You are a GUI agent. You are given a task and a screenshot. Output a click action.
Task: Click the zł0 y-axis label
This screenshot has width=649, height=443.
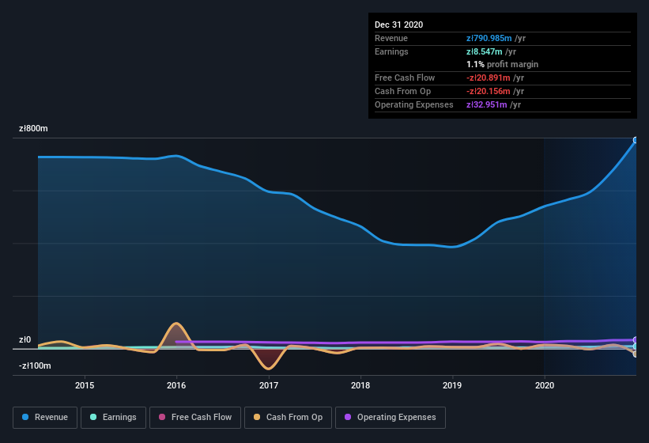click(25, 339)
